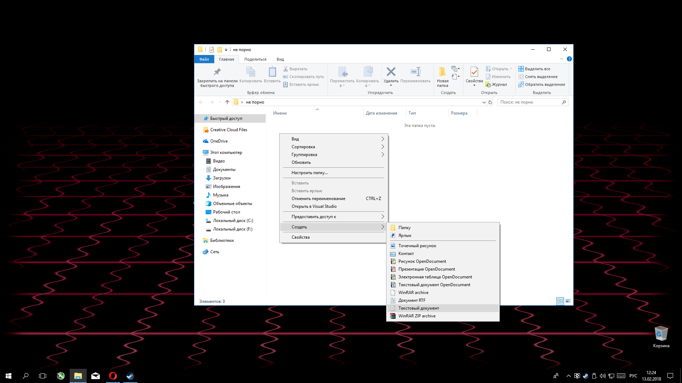Click the Pin to Quick Access icon
The image size is (682, 383).
pyautogui.click(x=217, y=72)
